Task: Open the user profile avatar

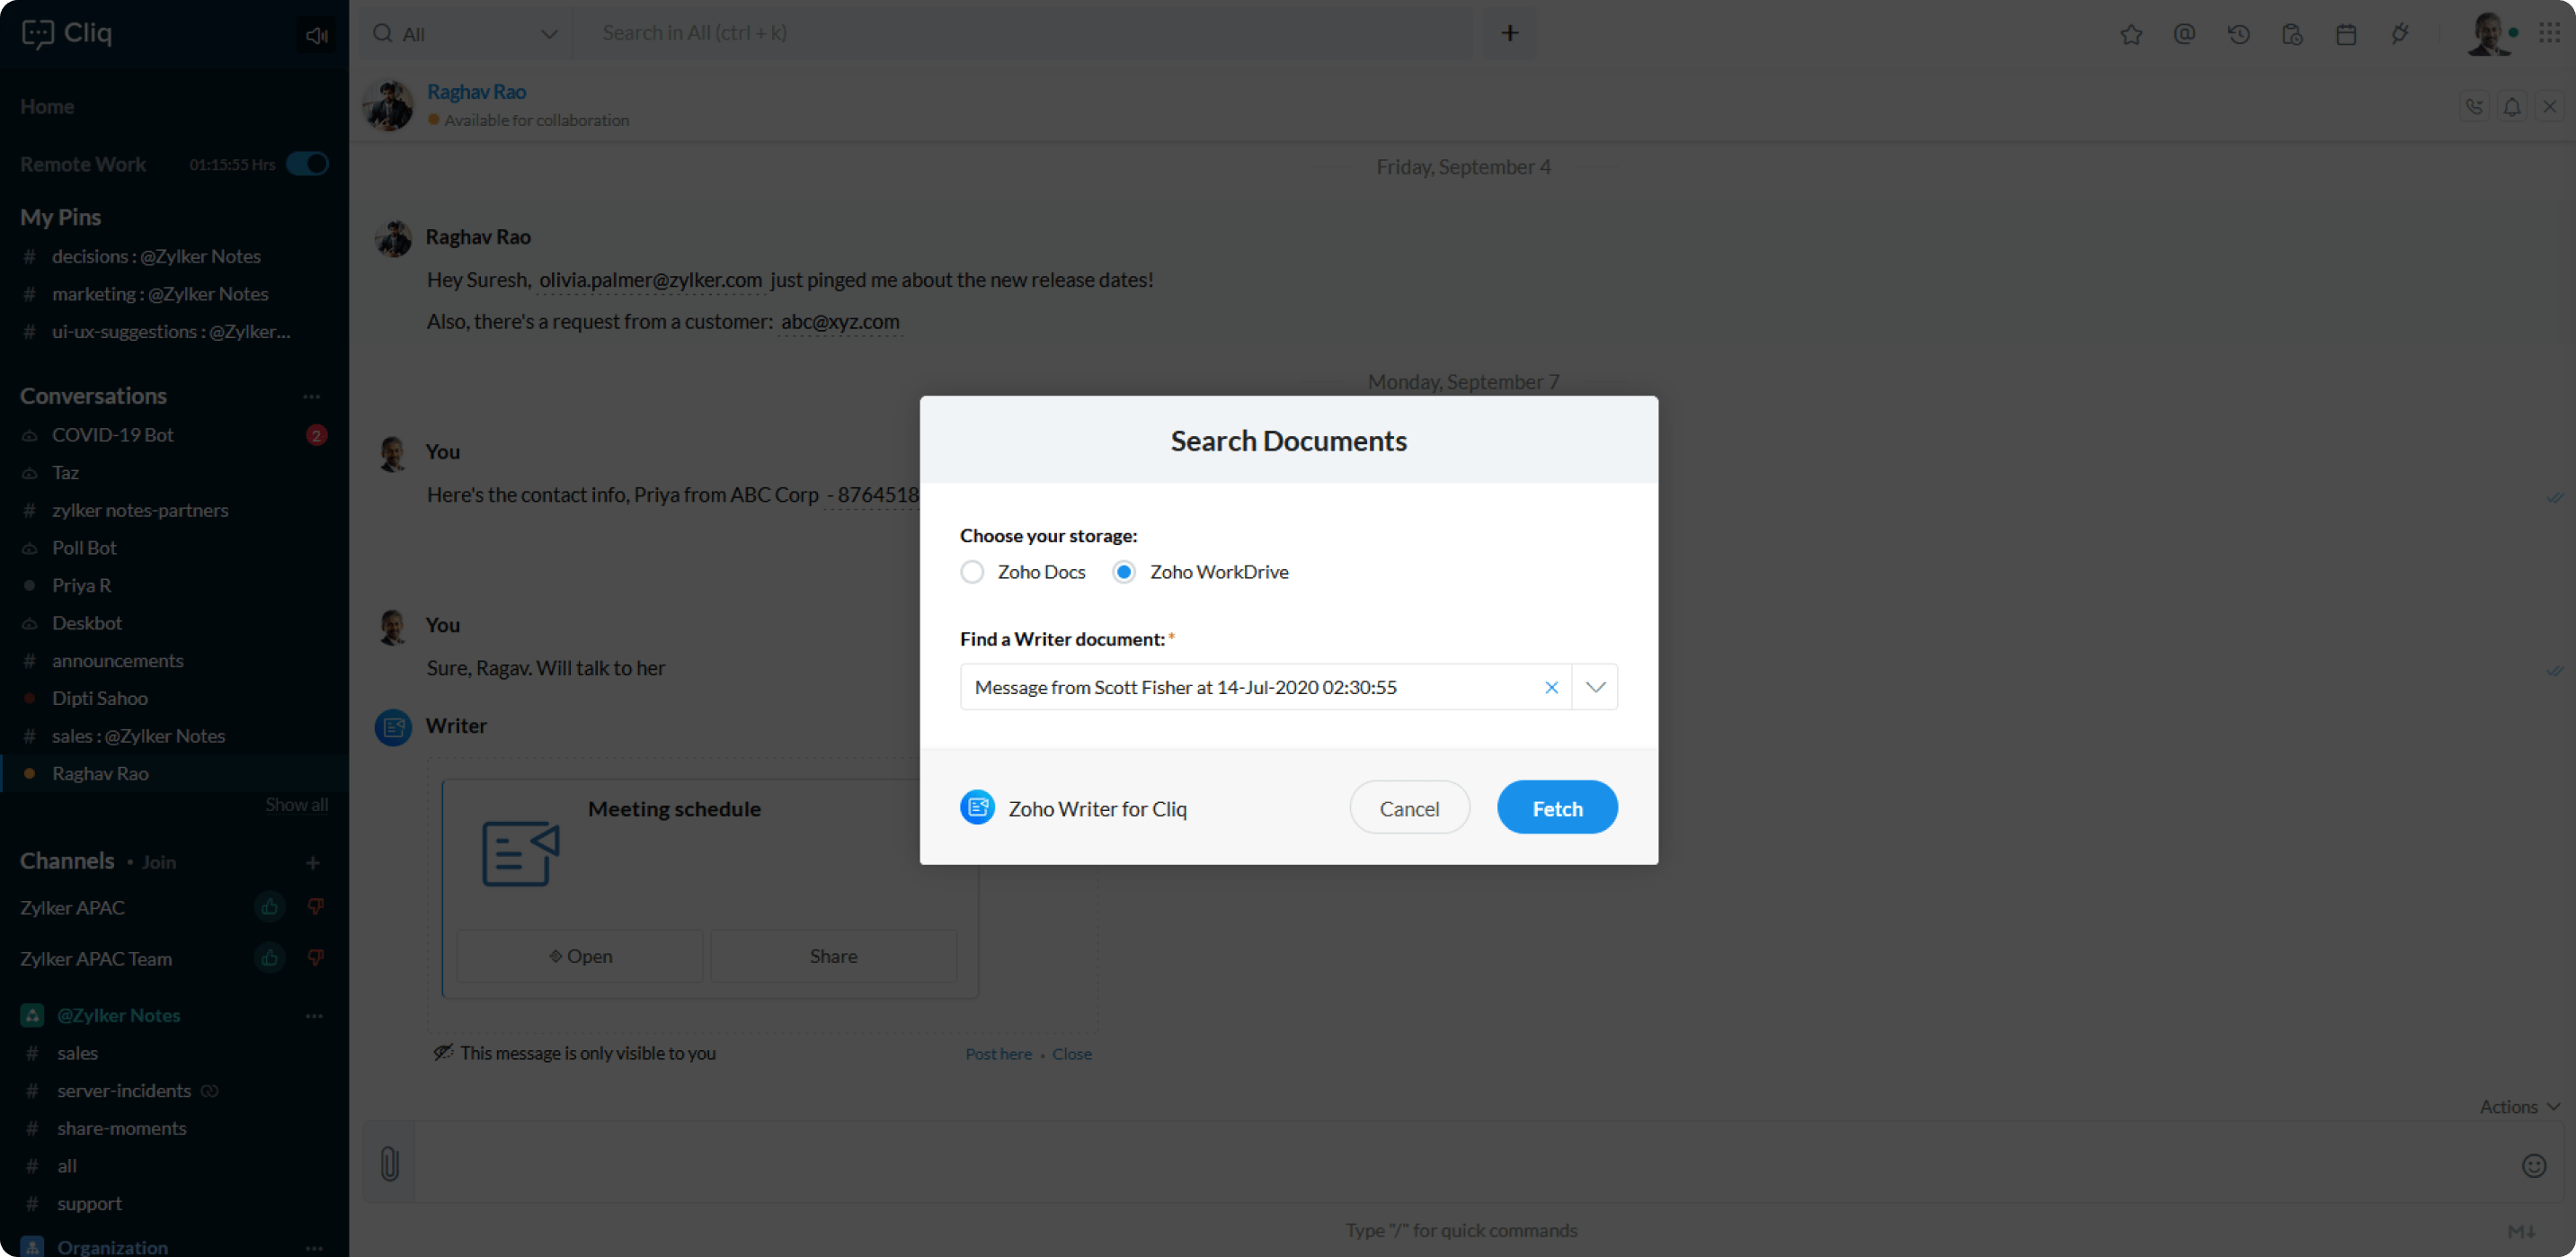Action: click(2488, 35)
